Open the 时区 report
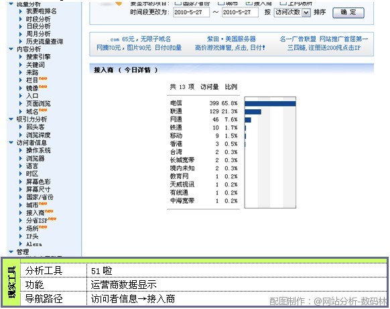Viewport: 390px width, 309px height. coord(32,174)
